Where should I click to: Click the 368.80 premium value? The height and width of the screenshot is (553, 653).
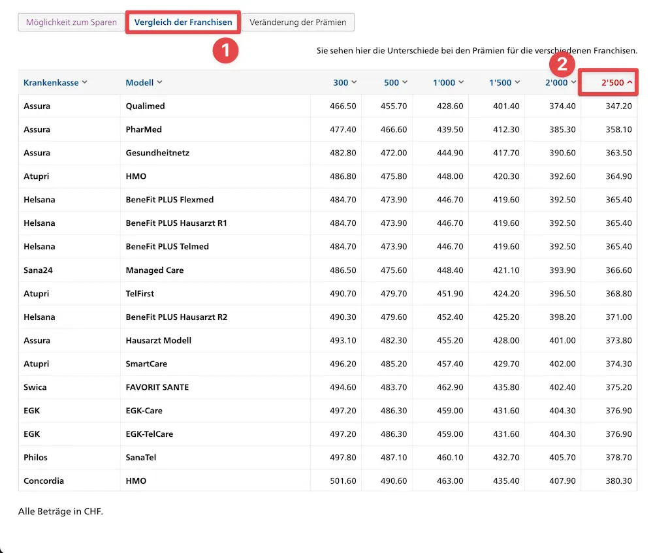pos(618,293)
